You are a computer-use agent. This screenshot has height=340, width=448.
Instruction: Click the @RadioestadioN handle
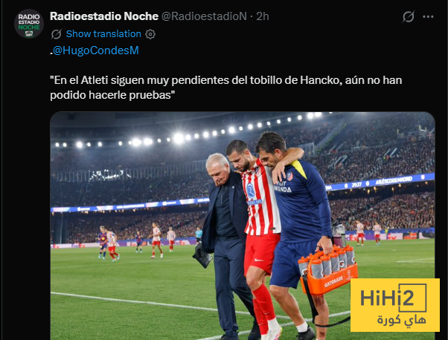click(204, 16)
